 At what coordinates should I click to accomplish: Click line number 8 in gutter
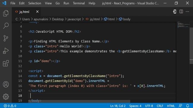click(21, 46)
